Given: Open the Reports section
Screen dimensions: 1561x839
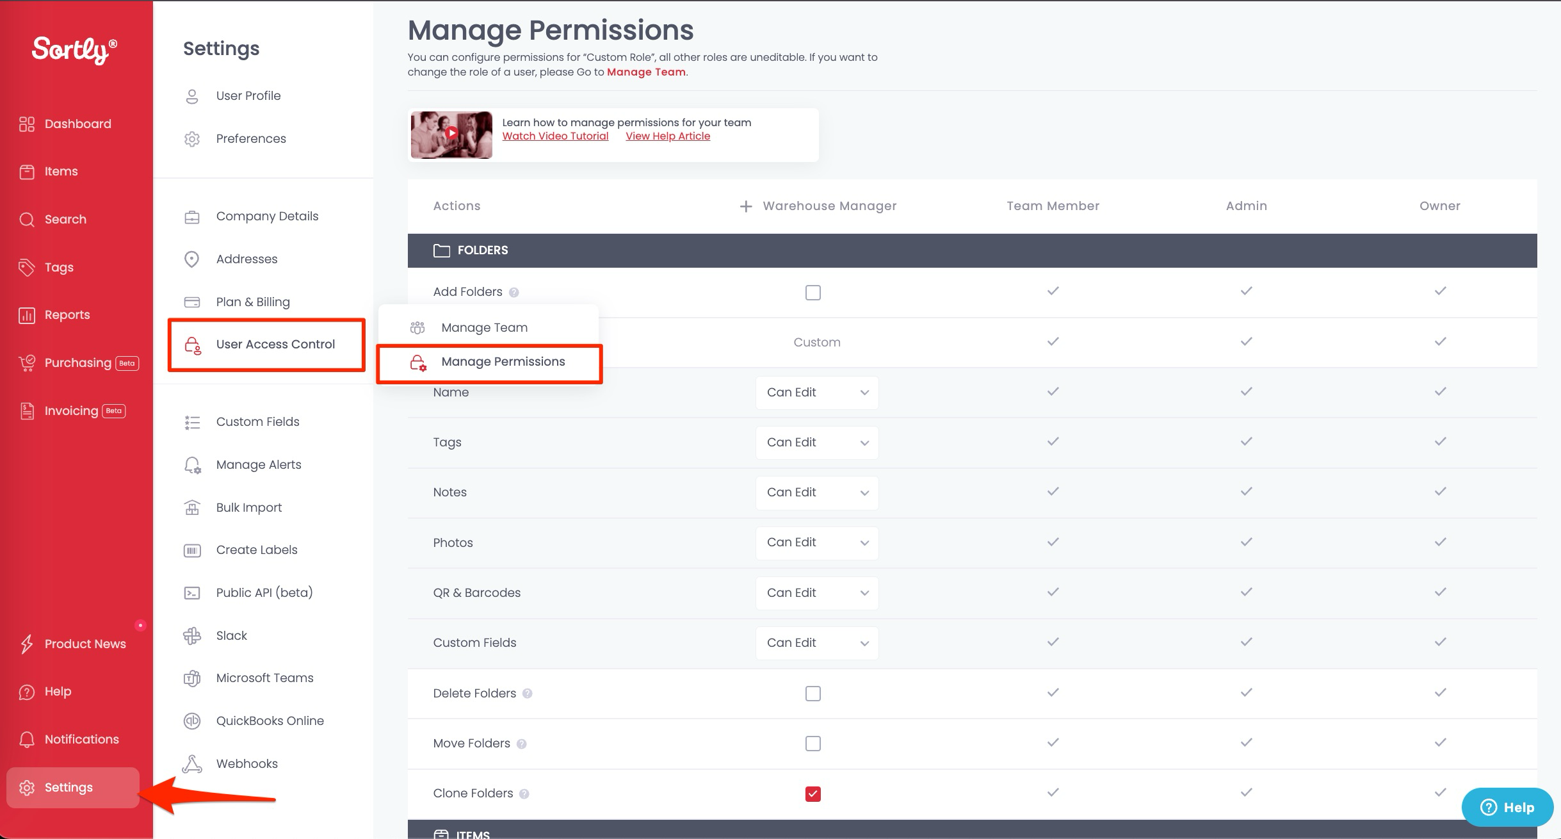Looking at the screenshot, I should tap(67, 314).
